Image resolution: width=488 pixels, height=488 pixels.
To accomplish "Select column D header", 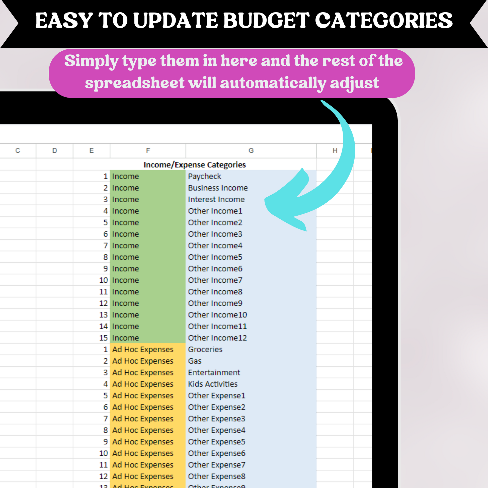I will 55,150.
